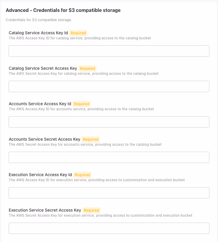Click the Catalog Service Access Key Id input
The image size is (218, 242).
click(109, 51)
